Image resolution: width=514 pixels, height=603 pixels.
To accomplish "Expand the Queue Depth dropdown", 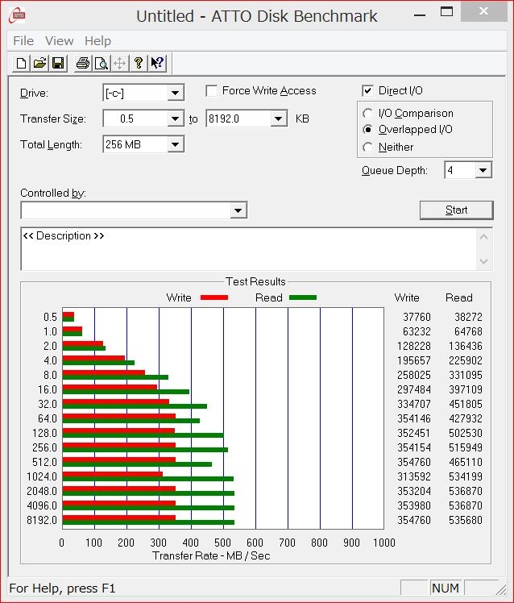I will click(x=483, y=170).
